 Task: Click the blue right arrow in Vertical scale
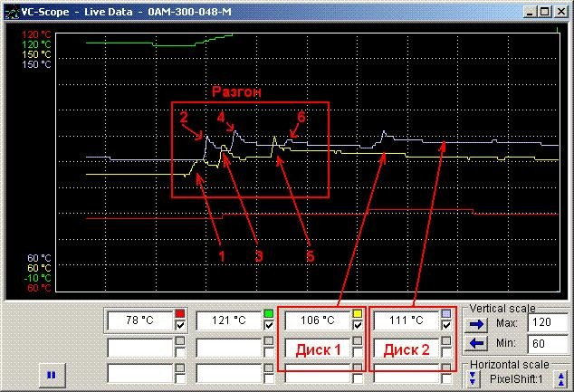coord(476,324)
